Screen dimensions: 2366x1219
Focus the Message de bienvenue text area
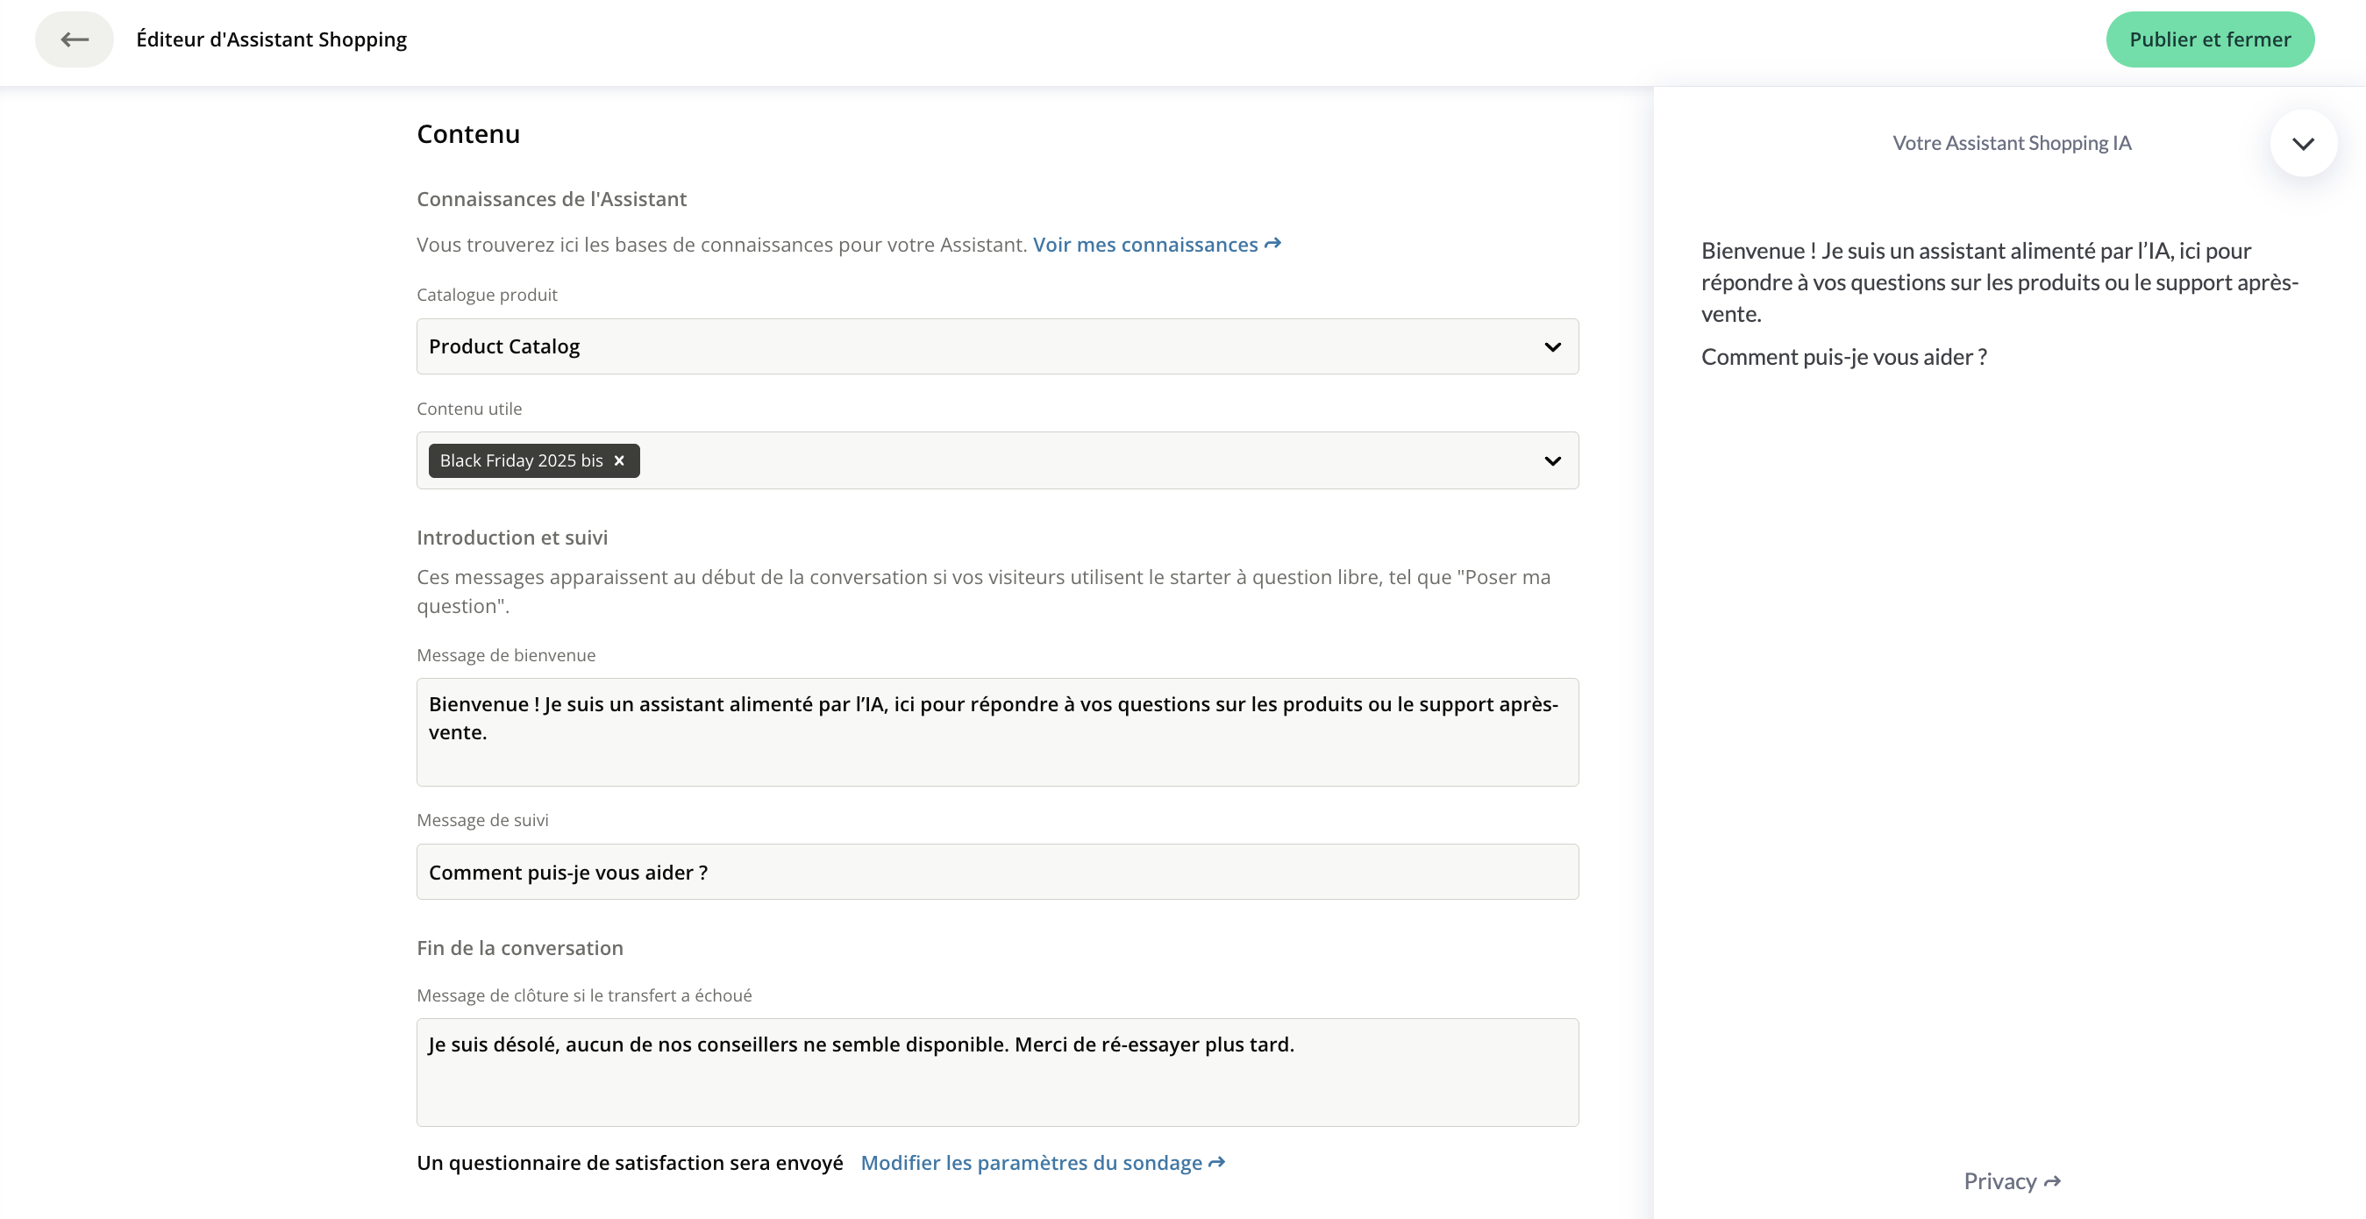(996, 731)
